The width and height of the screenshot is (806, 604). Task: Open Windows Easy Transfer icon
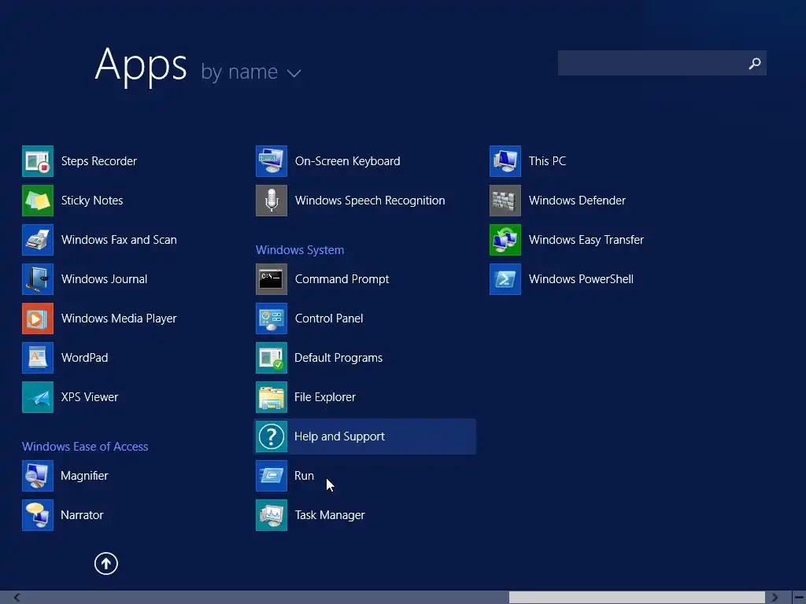[x=505, y=240]
